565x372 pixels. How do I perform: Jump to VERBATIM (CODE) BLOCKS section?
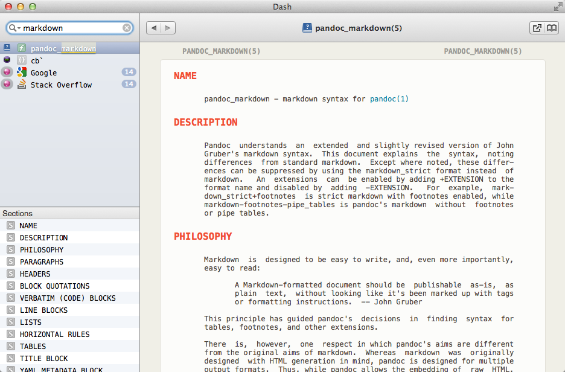[x=69, y=298]
